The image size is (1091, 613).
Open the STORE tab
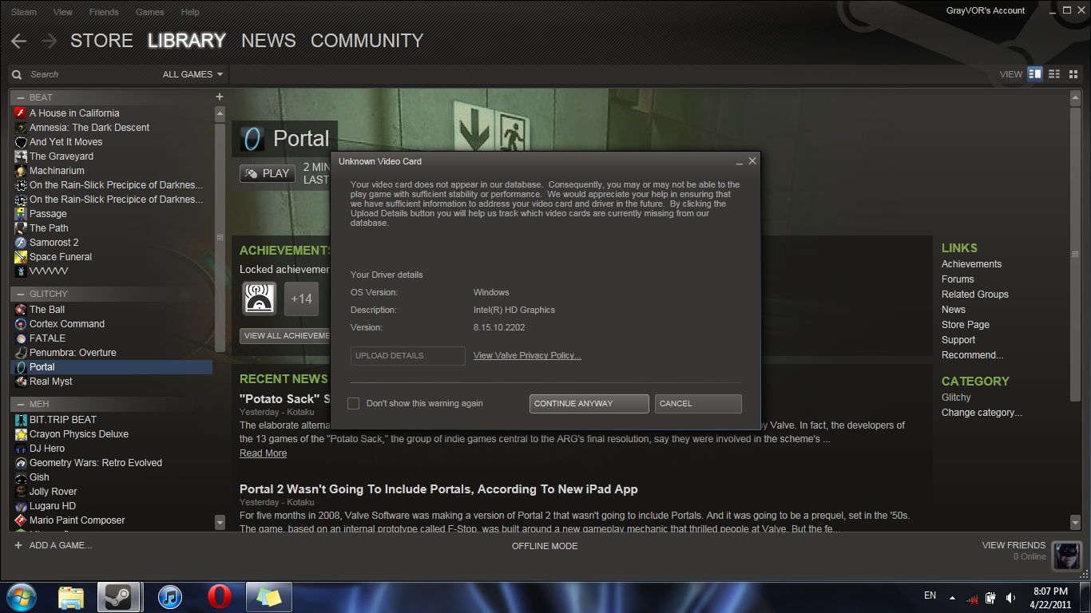click(101, 41)
